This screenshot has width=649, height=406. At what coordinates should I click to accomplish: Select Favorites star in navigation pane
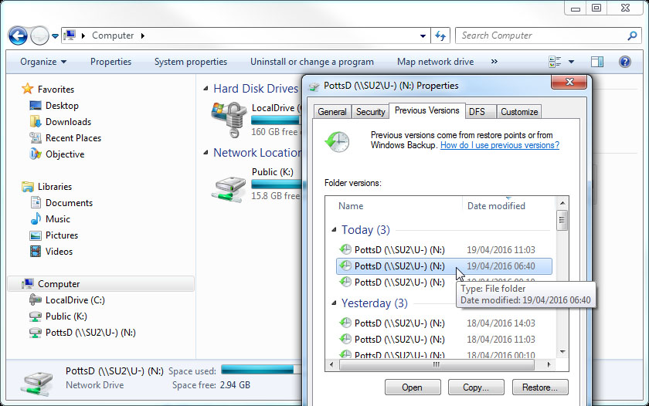[x=27, y=89]
